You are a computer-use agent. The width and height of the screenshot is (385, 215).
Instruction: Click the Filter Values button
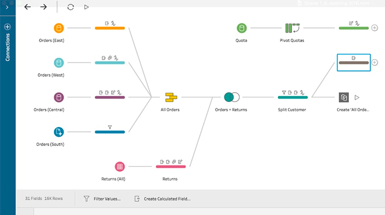tap(102, 198)
